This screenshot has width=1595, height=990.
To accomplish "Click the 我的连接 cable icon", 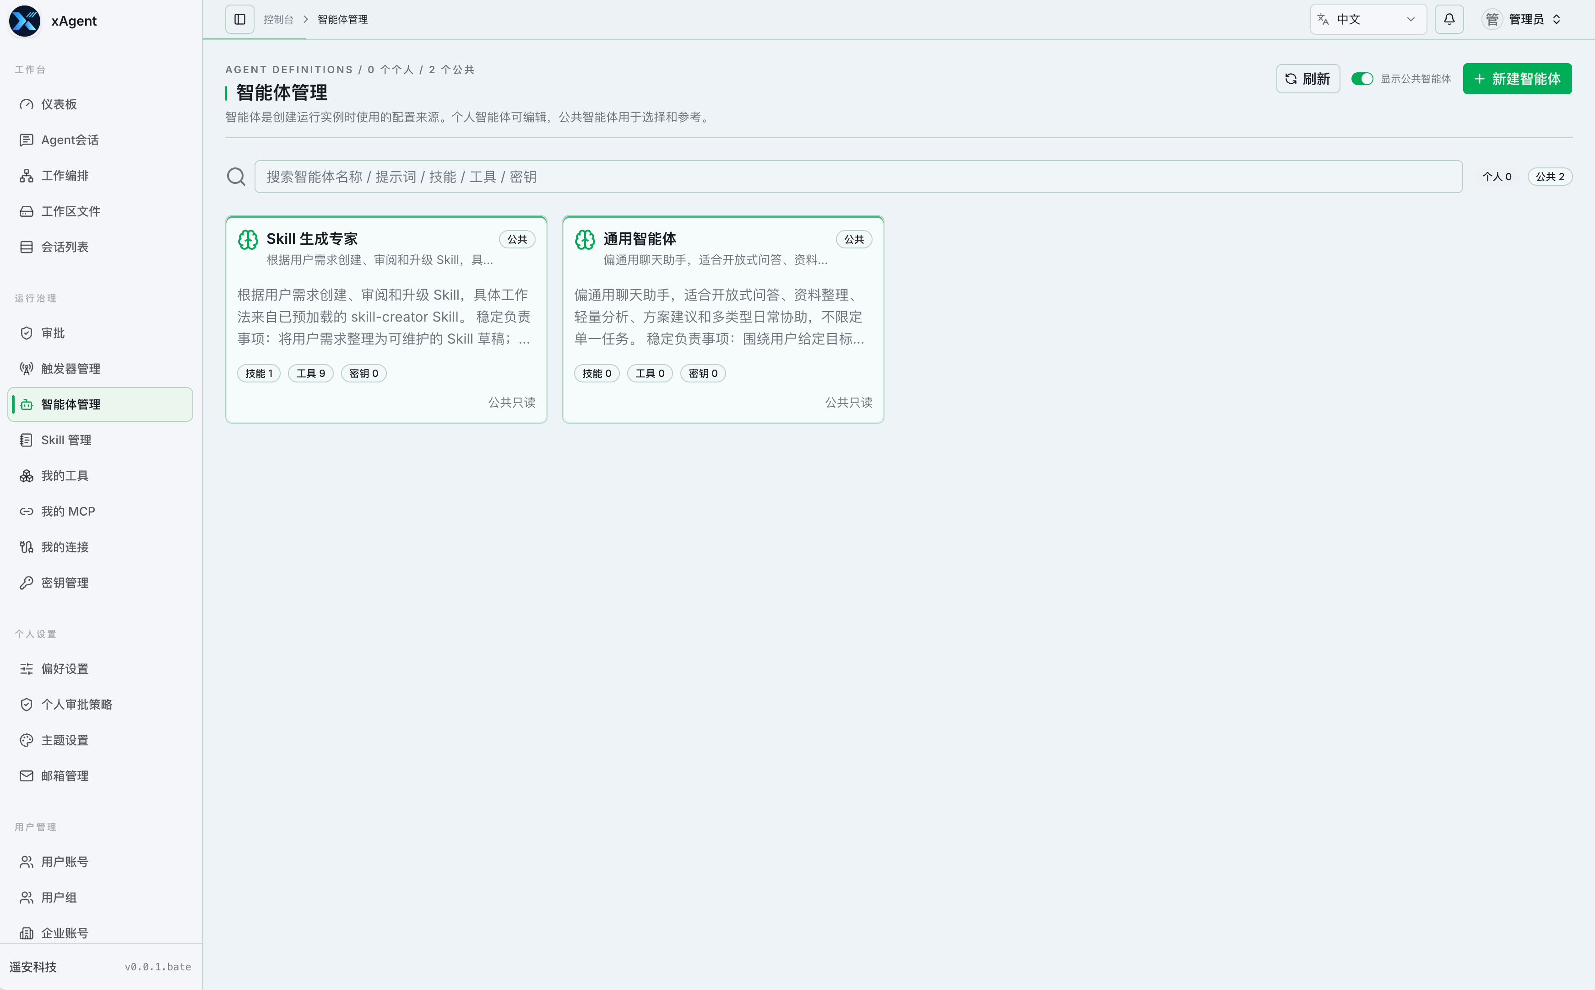I will tap(26, 547).
